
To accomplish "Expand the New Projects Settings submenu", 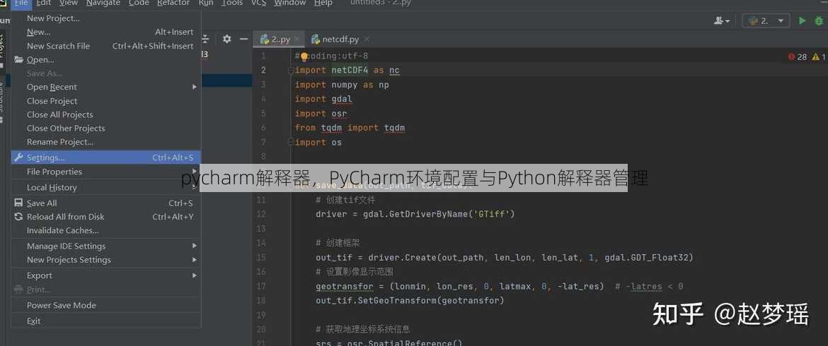I will click(105, 260).
